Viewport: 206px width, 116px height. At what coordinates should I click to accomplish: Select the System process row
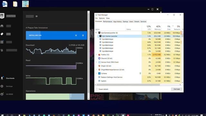click(x=138, y=81)
